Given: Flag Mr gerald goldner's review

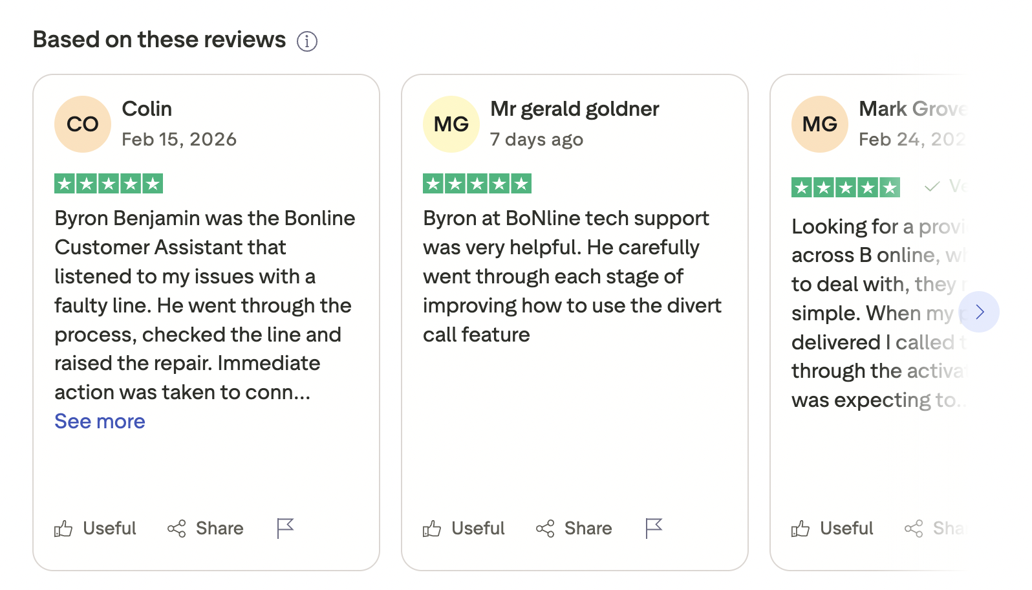Looking at the screenshot, I should click(x=653, y=527).
